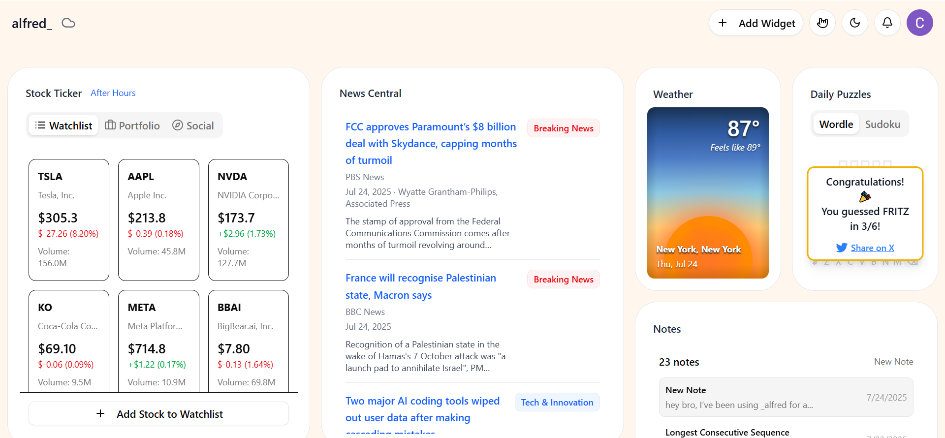Switch to the Social tab
Image resolution: width=945 pixels, height=438 pixels.
(193, 125)
